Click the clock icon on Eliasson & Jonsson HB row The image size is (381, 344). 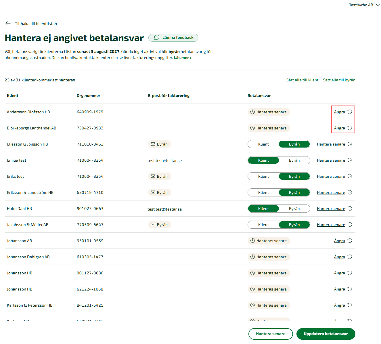click(350, 144)
